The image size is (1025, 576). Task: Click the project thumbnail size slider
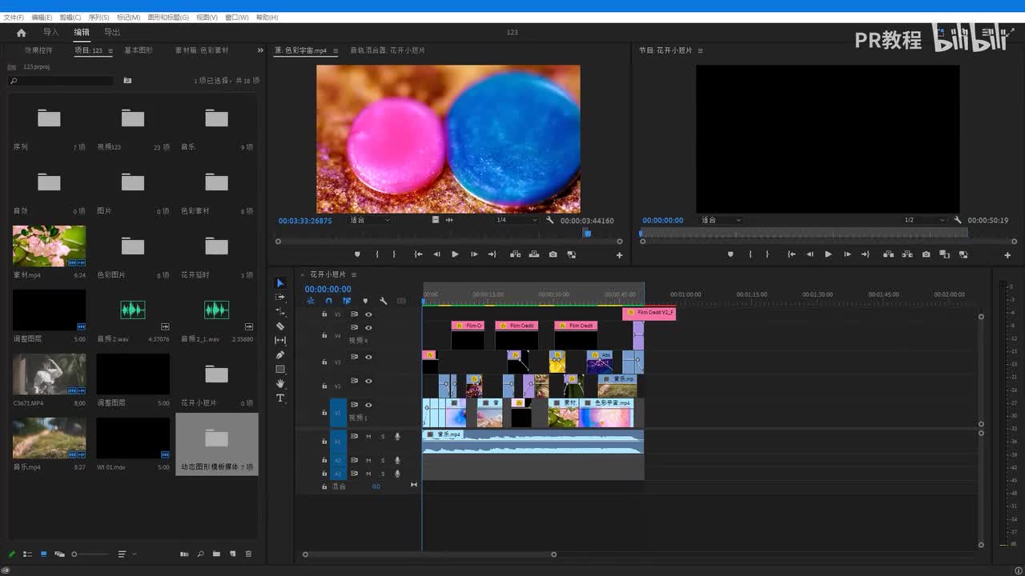tap(75, 554)
